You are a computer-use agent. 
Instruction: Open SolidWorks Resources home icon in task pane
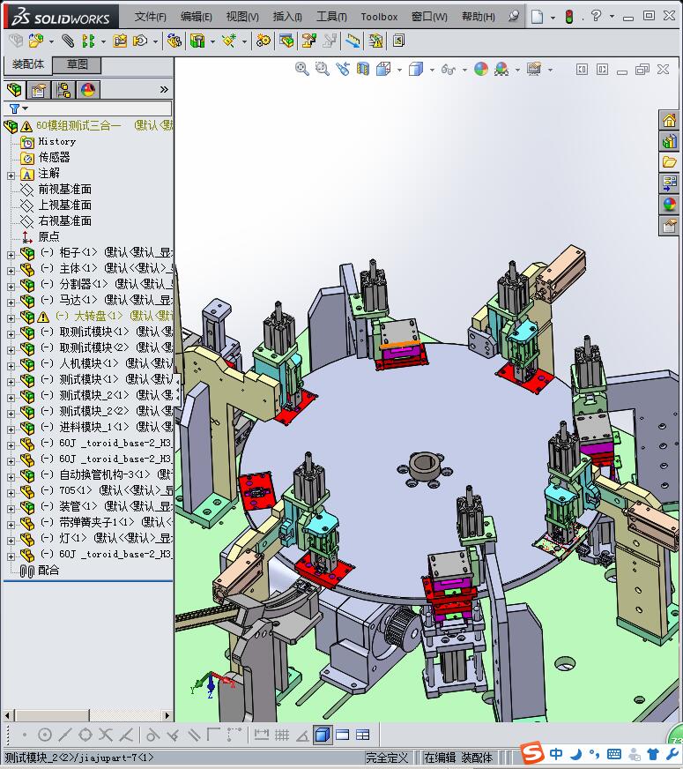[x=669, y=120]
